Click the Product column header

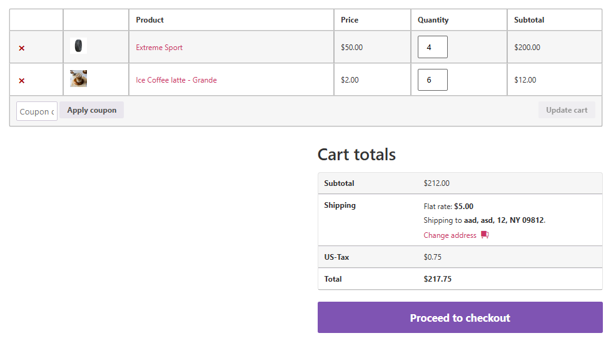[x=149, y=20]
